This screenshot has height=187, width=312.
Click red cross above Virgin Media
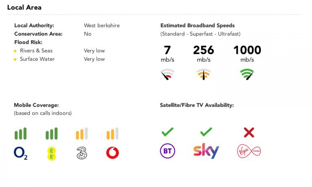point(249,133)
